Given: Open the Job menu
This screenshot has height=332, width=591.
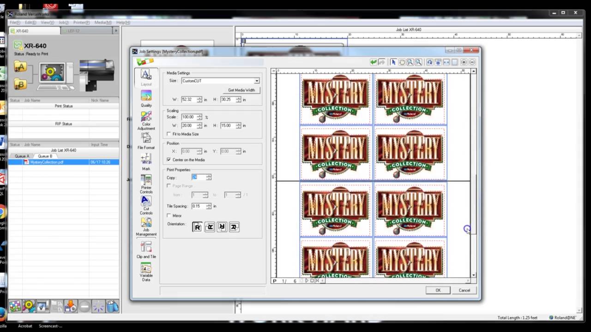Looking at the screenshot, I should [x=64, y=22].
